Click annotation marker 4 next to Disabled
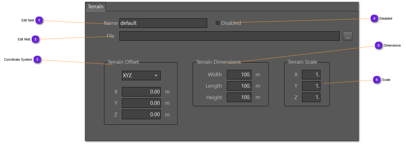This screenshot has height=144, width=406. (374, 18)
